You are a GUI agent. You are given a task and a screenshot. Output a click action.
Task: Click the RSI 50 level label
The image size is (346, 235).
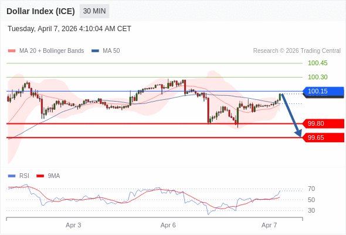tap(311, 200)
